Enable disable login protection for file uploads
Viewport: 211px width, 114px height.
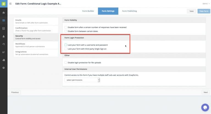pos(66,62)
